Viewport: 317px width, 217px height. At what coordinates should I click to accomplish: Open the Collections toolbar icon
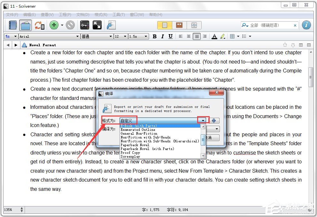point(25,25)
